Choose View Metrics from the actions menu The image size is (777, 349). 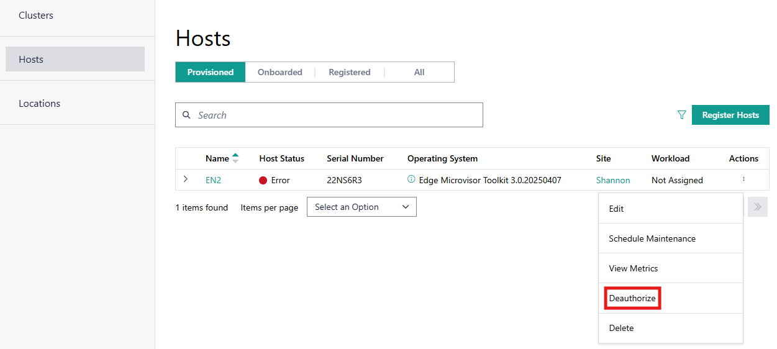pos(633,268)
